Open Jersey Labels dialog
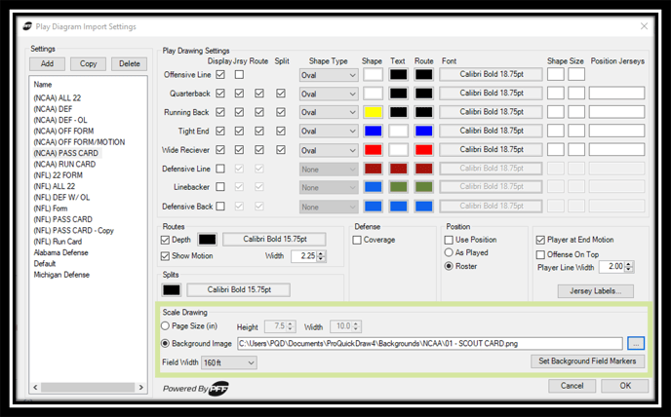Image resolution: width=671 pixels, height=417 pixels. coord(595,291)
